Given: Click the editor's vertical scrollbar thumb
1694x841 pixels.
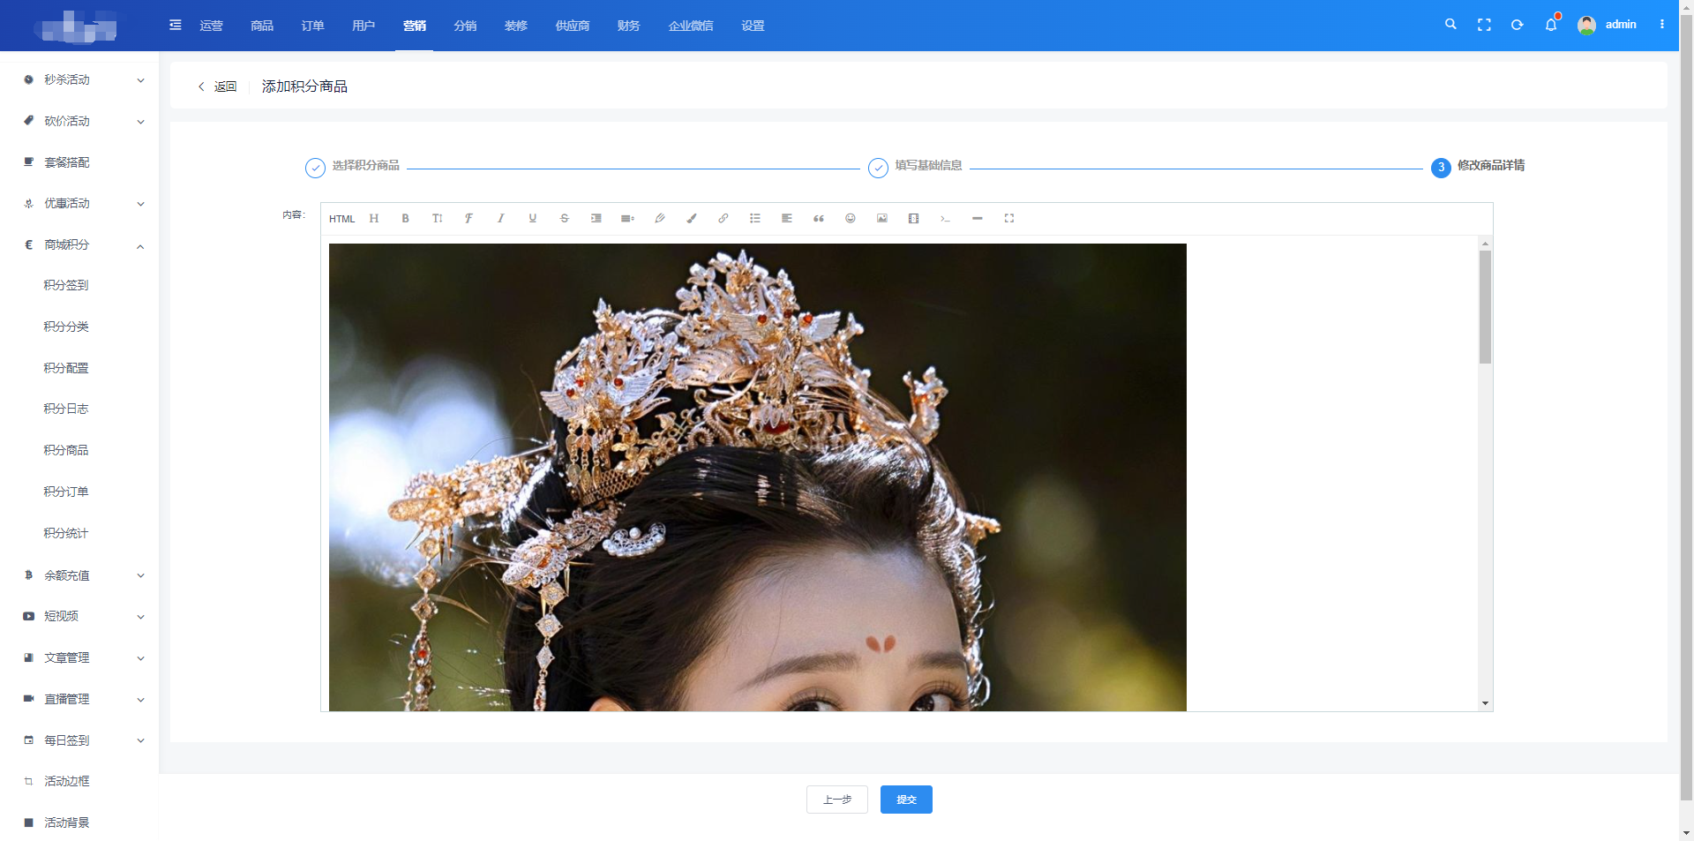Looking at the screenshot, I should point(1486,307).
